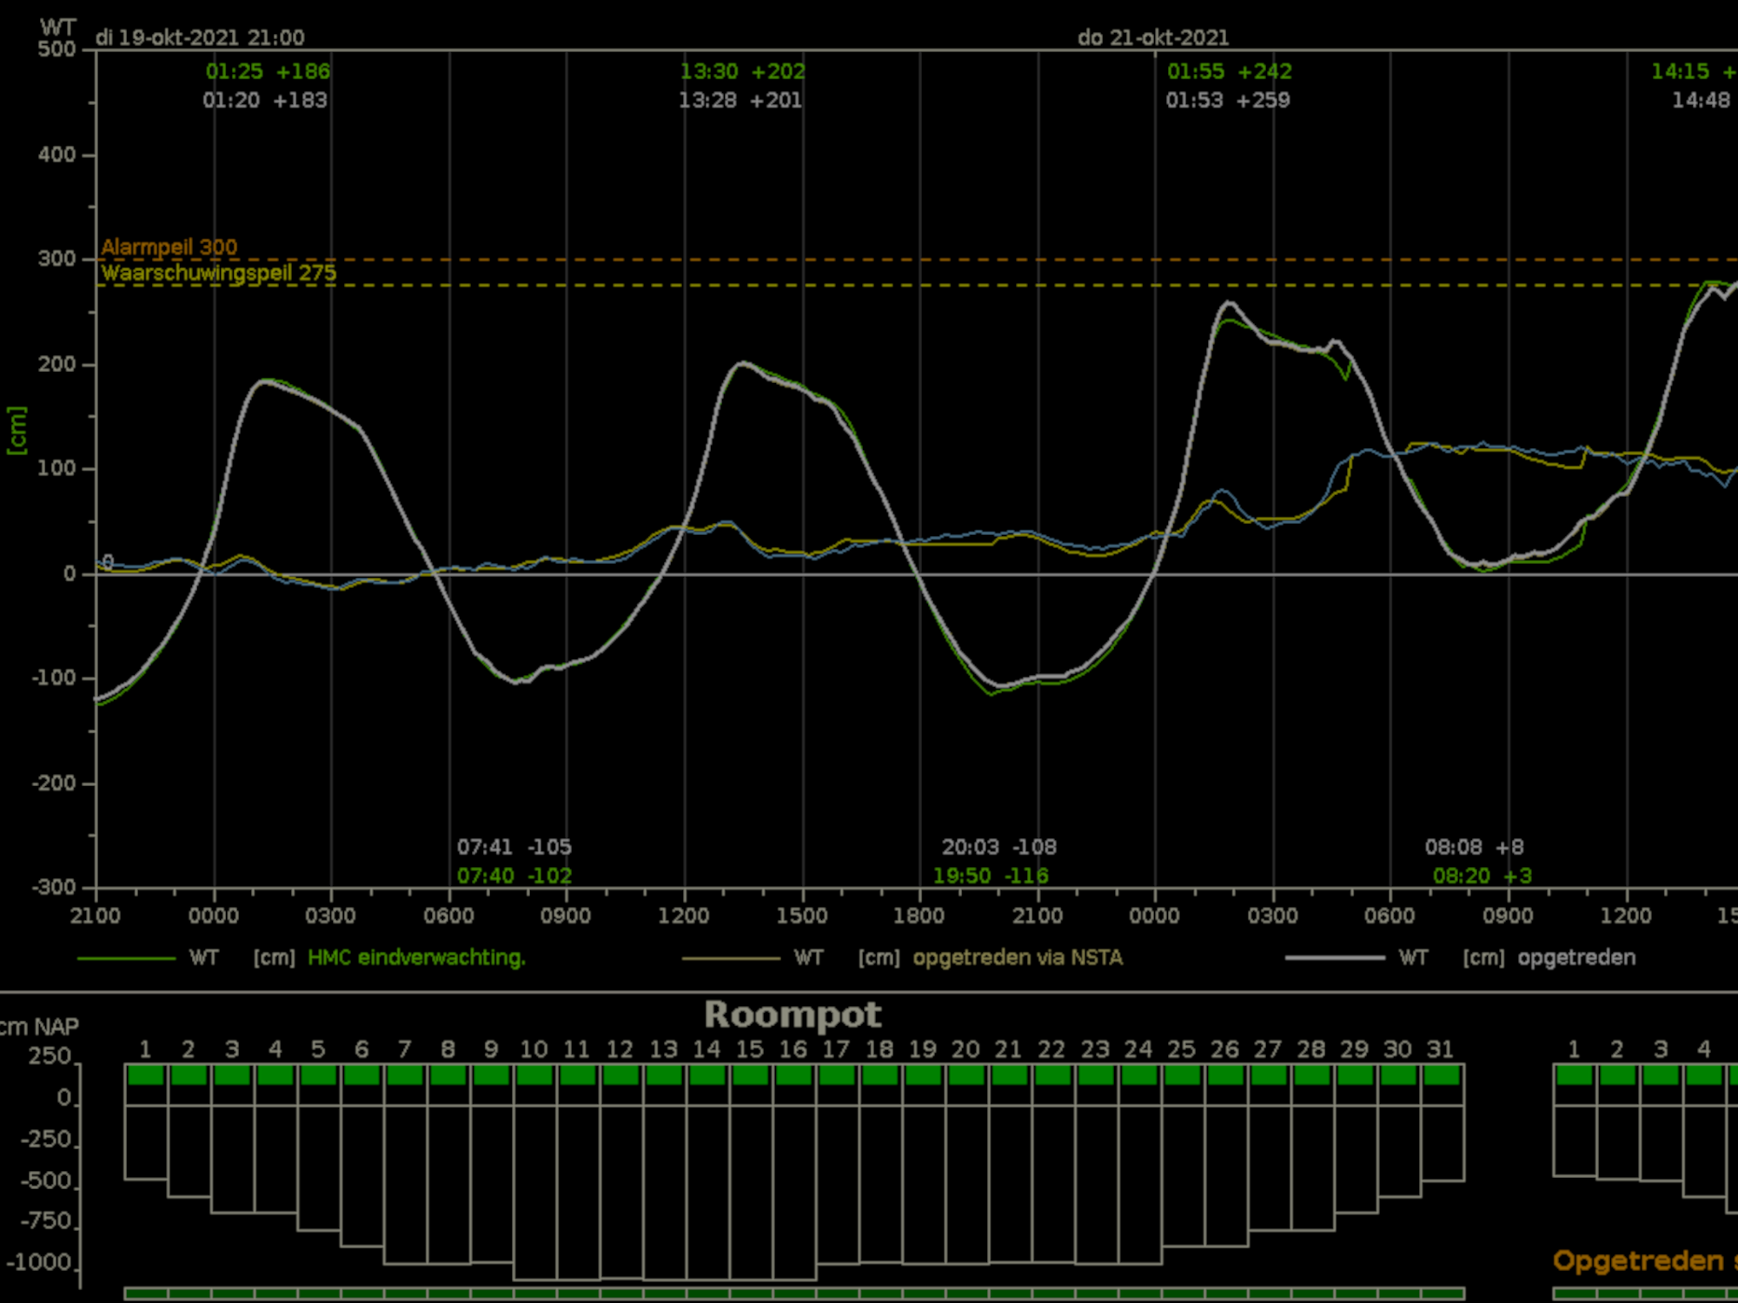The height and width of the screenshot is (1303, 1738).
Task: Select the 'HMC eindverwachting.' legend label
Action: coord(416,957)
